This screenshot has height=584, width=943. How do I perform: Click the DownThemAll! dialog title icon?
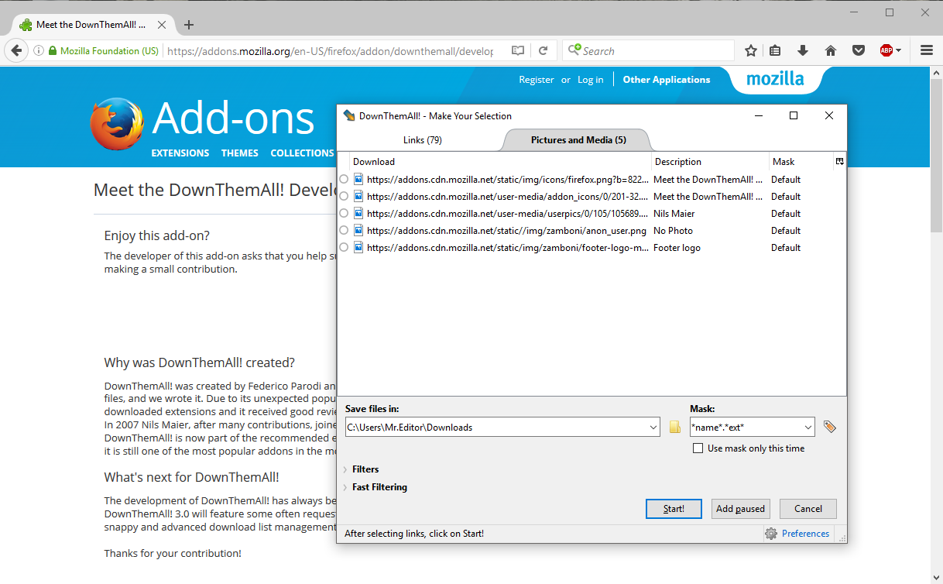pos(349,115)
